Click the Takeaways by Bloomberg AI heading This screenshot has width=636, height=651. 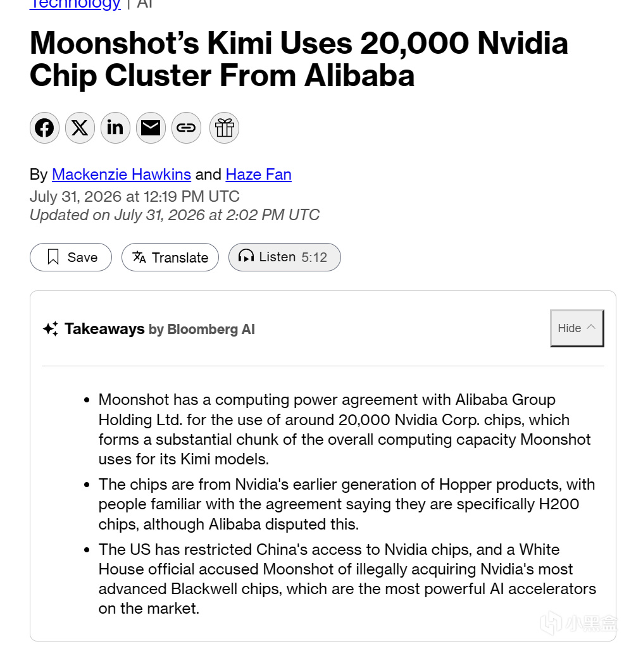coord(159,329)
